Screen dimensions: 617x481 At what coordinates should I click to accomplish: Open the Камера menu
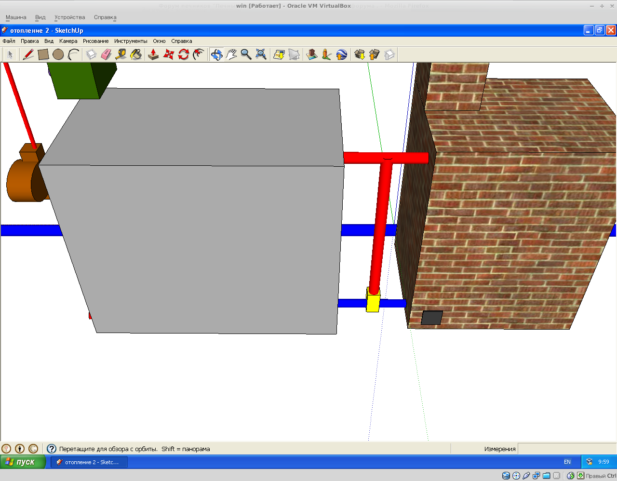pos(68,41)
